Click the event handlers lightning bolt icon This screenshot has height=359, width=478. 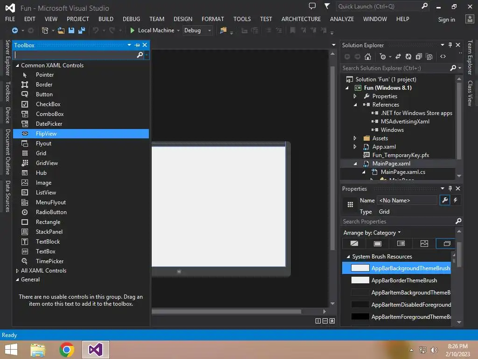455,200
